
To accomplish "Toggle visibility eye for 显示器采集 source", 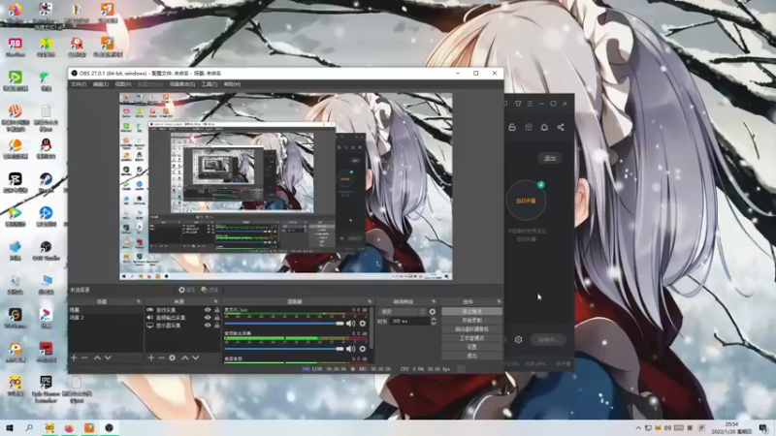I will pos(208,326).
